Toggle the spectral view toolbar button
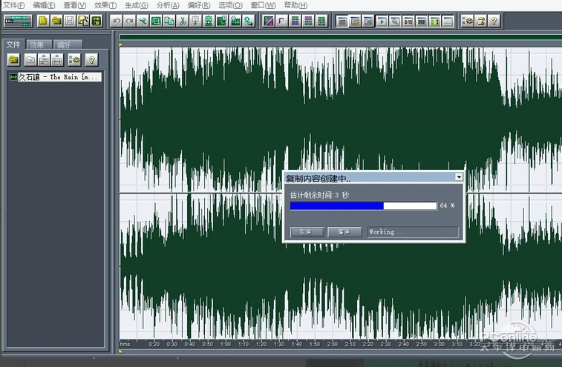562x367 pixels. point(269,21)
